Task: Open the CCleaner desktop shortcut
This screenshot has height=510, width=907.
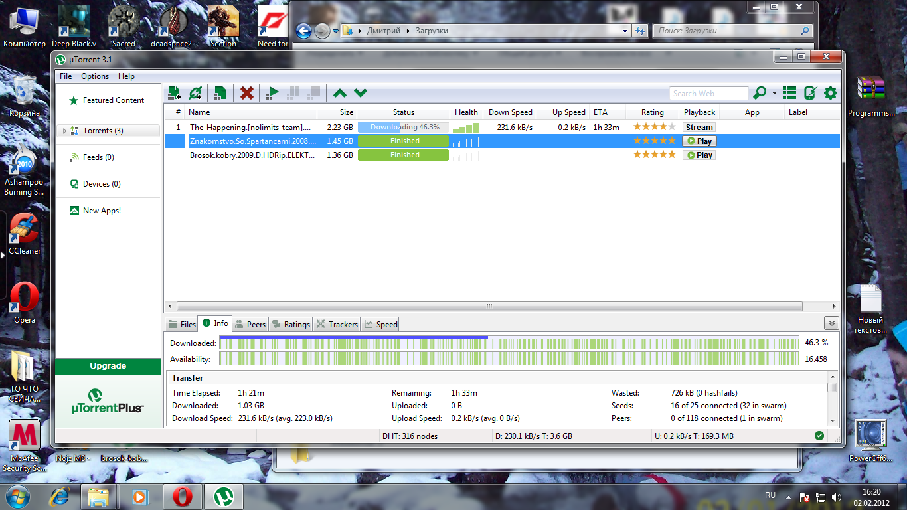Action: [x=25, y=235]
